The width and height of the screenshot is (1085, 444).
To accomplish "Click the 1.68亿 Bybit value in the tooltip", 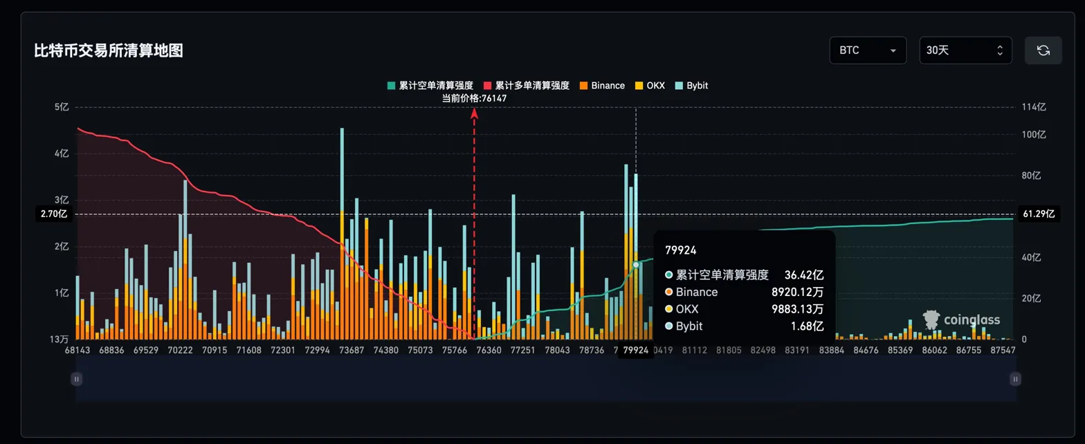I will coord(807,326).
